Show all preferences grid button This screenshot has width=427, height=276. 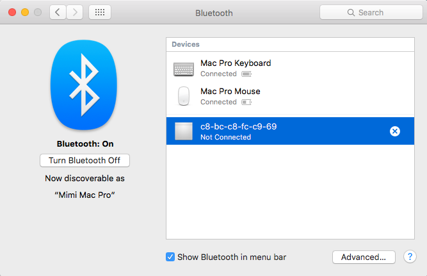point(100,12)
